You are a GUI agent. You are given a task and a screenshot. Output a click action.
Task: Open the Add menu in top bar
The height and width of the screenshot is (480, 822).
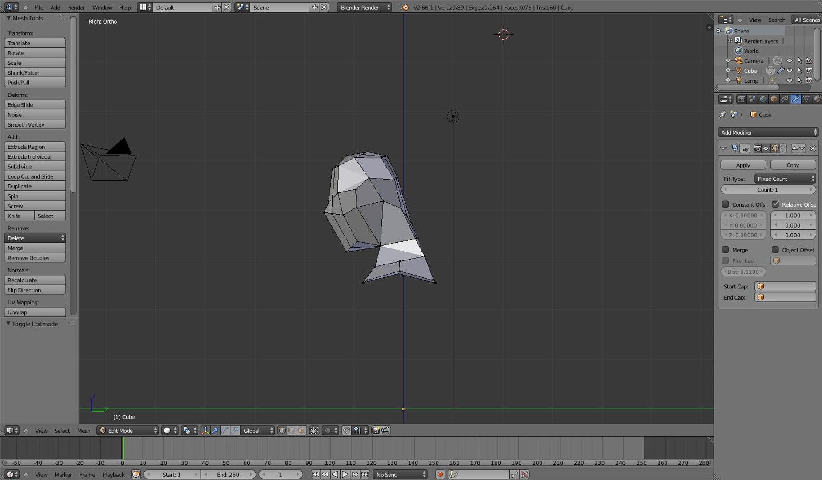click(x=55, y=8)
